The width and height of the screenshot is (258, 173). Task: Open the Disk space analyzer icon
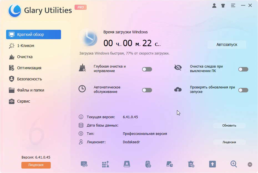(170, 164)
